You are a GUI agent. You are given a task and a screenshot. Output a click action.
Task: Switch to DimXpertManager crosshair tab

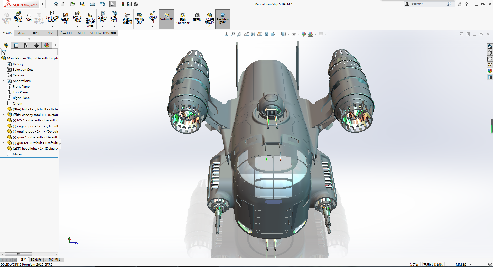[36, 45]
